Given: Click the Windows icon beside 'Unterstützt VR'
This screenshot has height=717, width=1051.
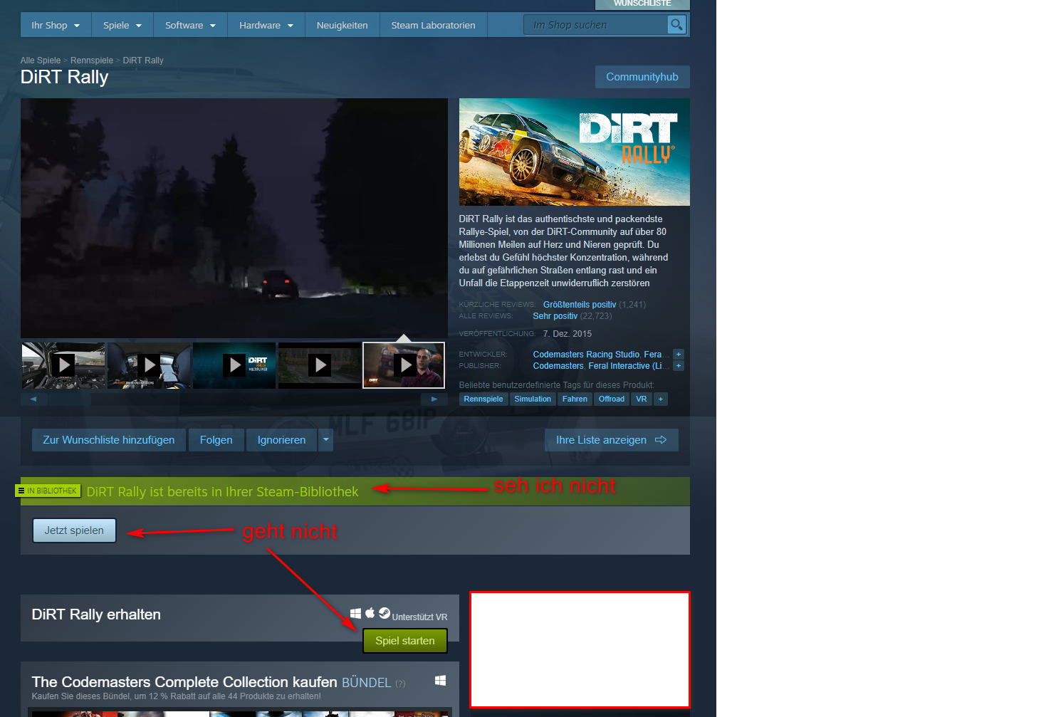Looking at the screenshot, I should point(356,614).
